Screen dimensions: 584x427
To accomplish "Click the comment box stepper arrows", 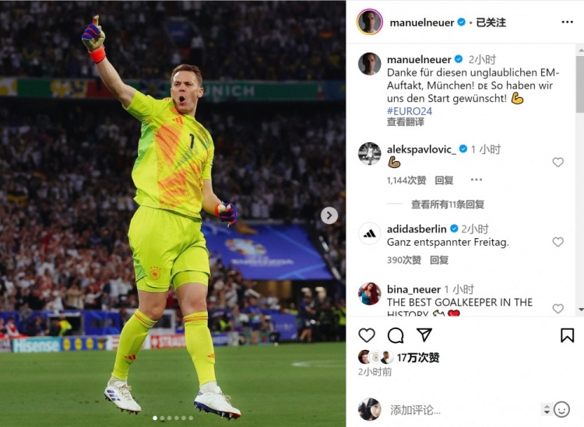I will pos(547,410).
